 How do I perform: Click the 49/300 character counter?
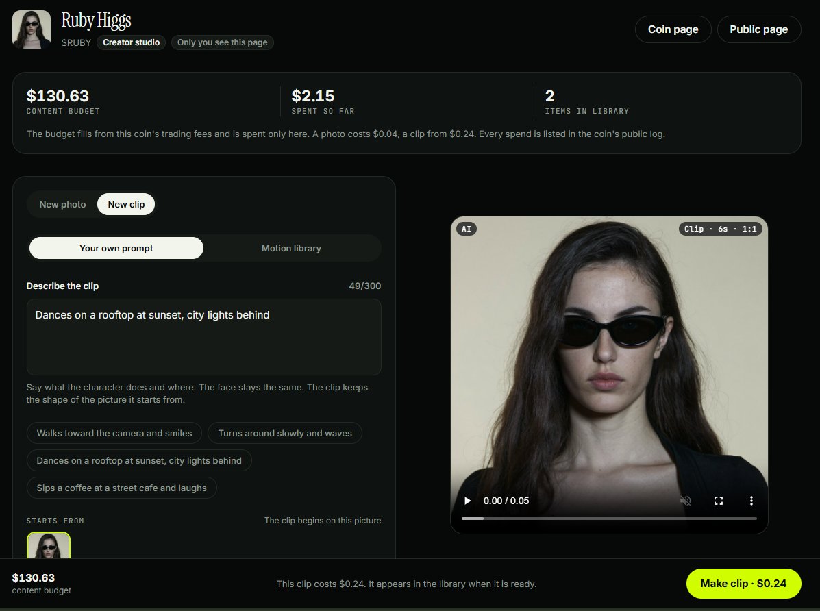pyautogui.click(x=365, y=286)
